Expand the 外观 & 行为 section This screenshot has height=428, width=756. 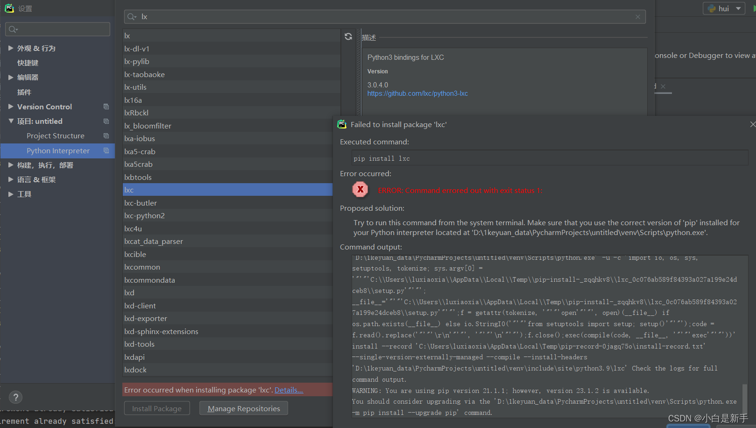[x=11, y=48]
